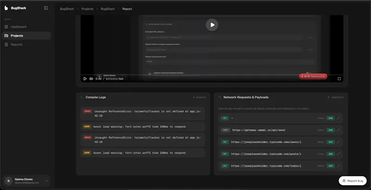The width and height of the screenshot is (371, 190).
Task: Click expand icon on the users/1 request
Action: (x=339, y=142)
